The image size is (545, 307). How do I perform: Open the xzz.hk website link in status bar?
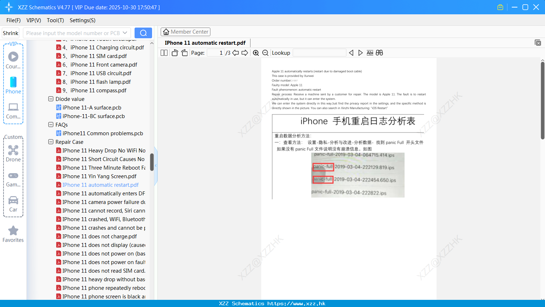[296, 303]
